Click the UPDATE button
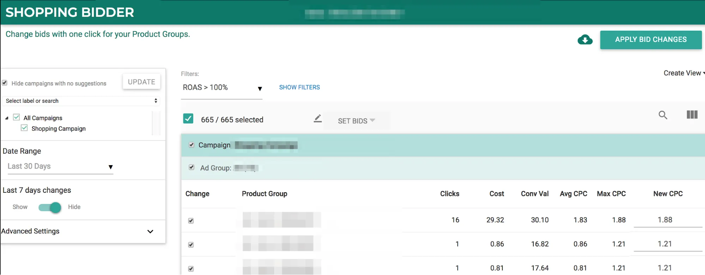 coord(141,82)
